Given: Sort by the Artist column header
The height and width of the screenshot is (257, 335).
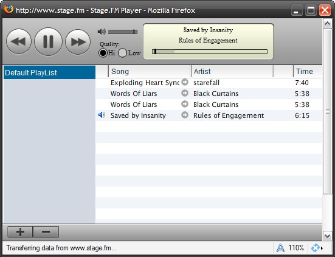Looking at the screenshot, I should tap(232, 71).
